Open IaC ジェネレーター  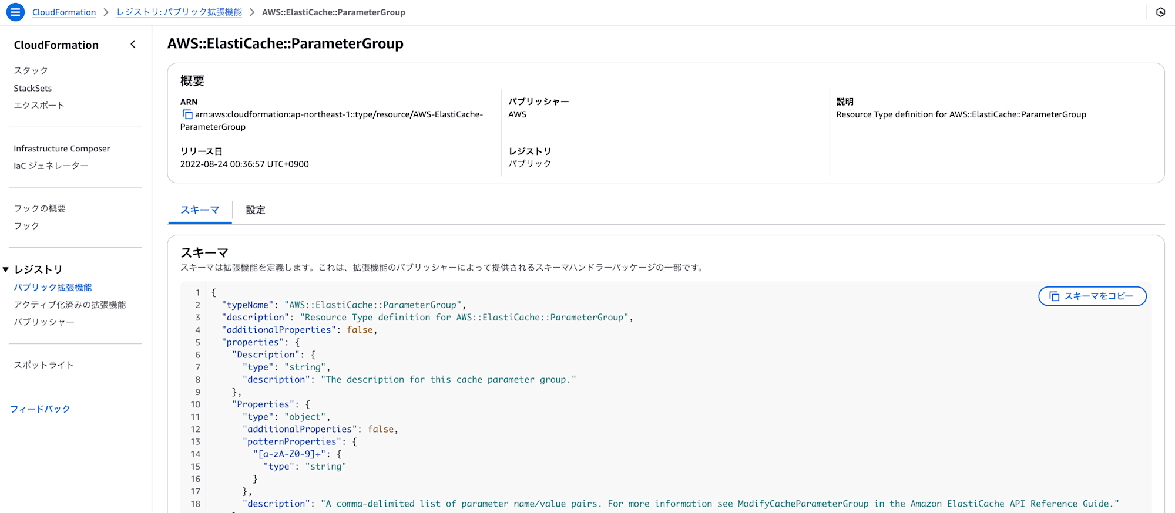pyautogui.click(x=51, y=166)
